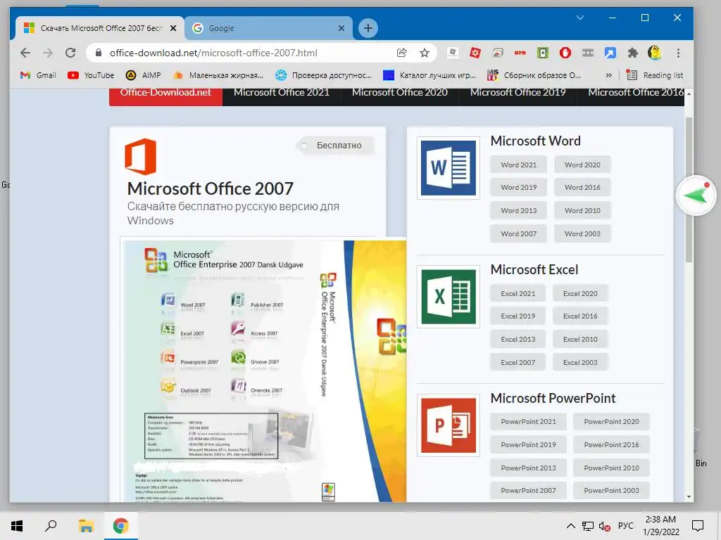Viewport: 721px width, 540px height.
Task: Click the padlock site info icon
Action: [98, 53]
